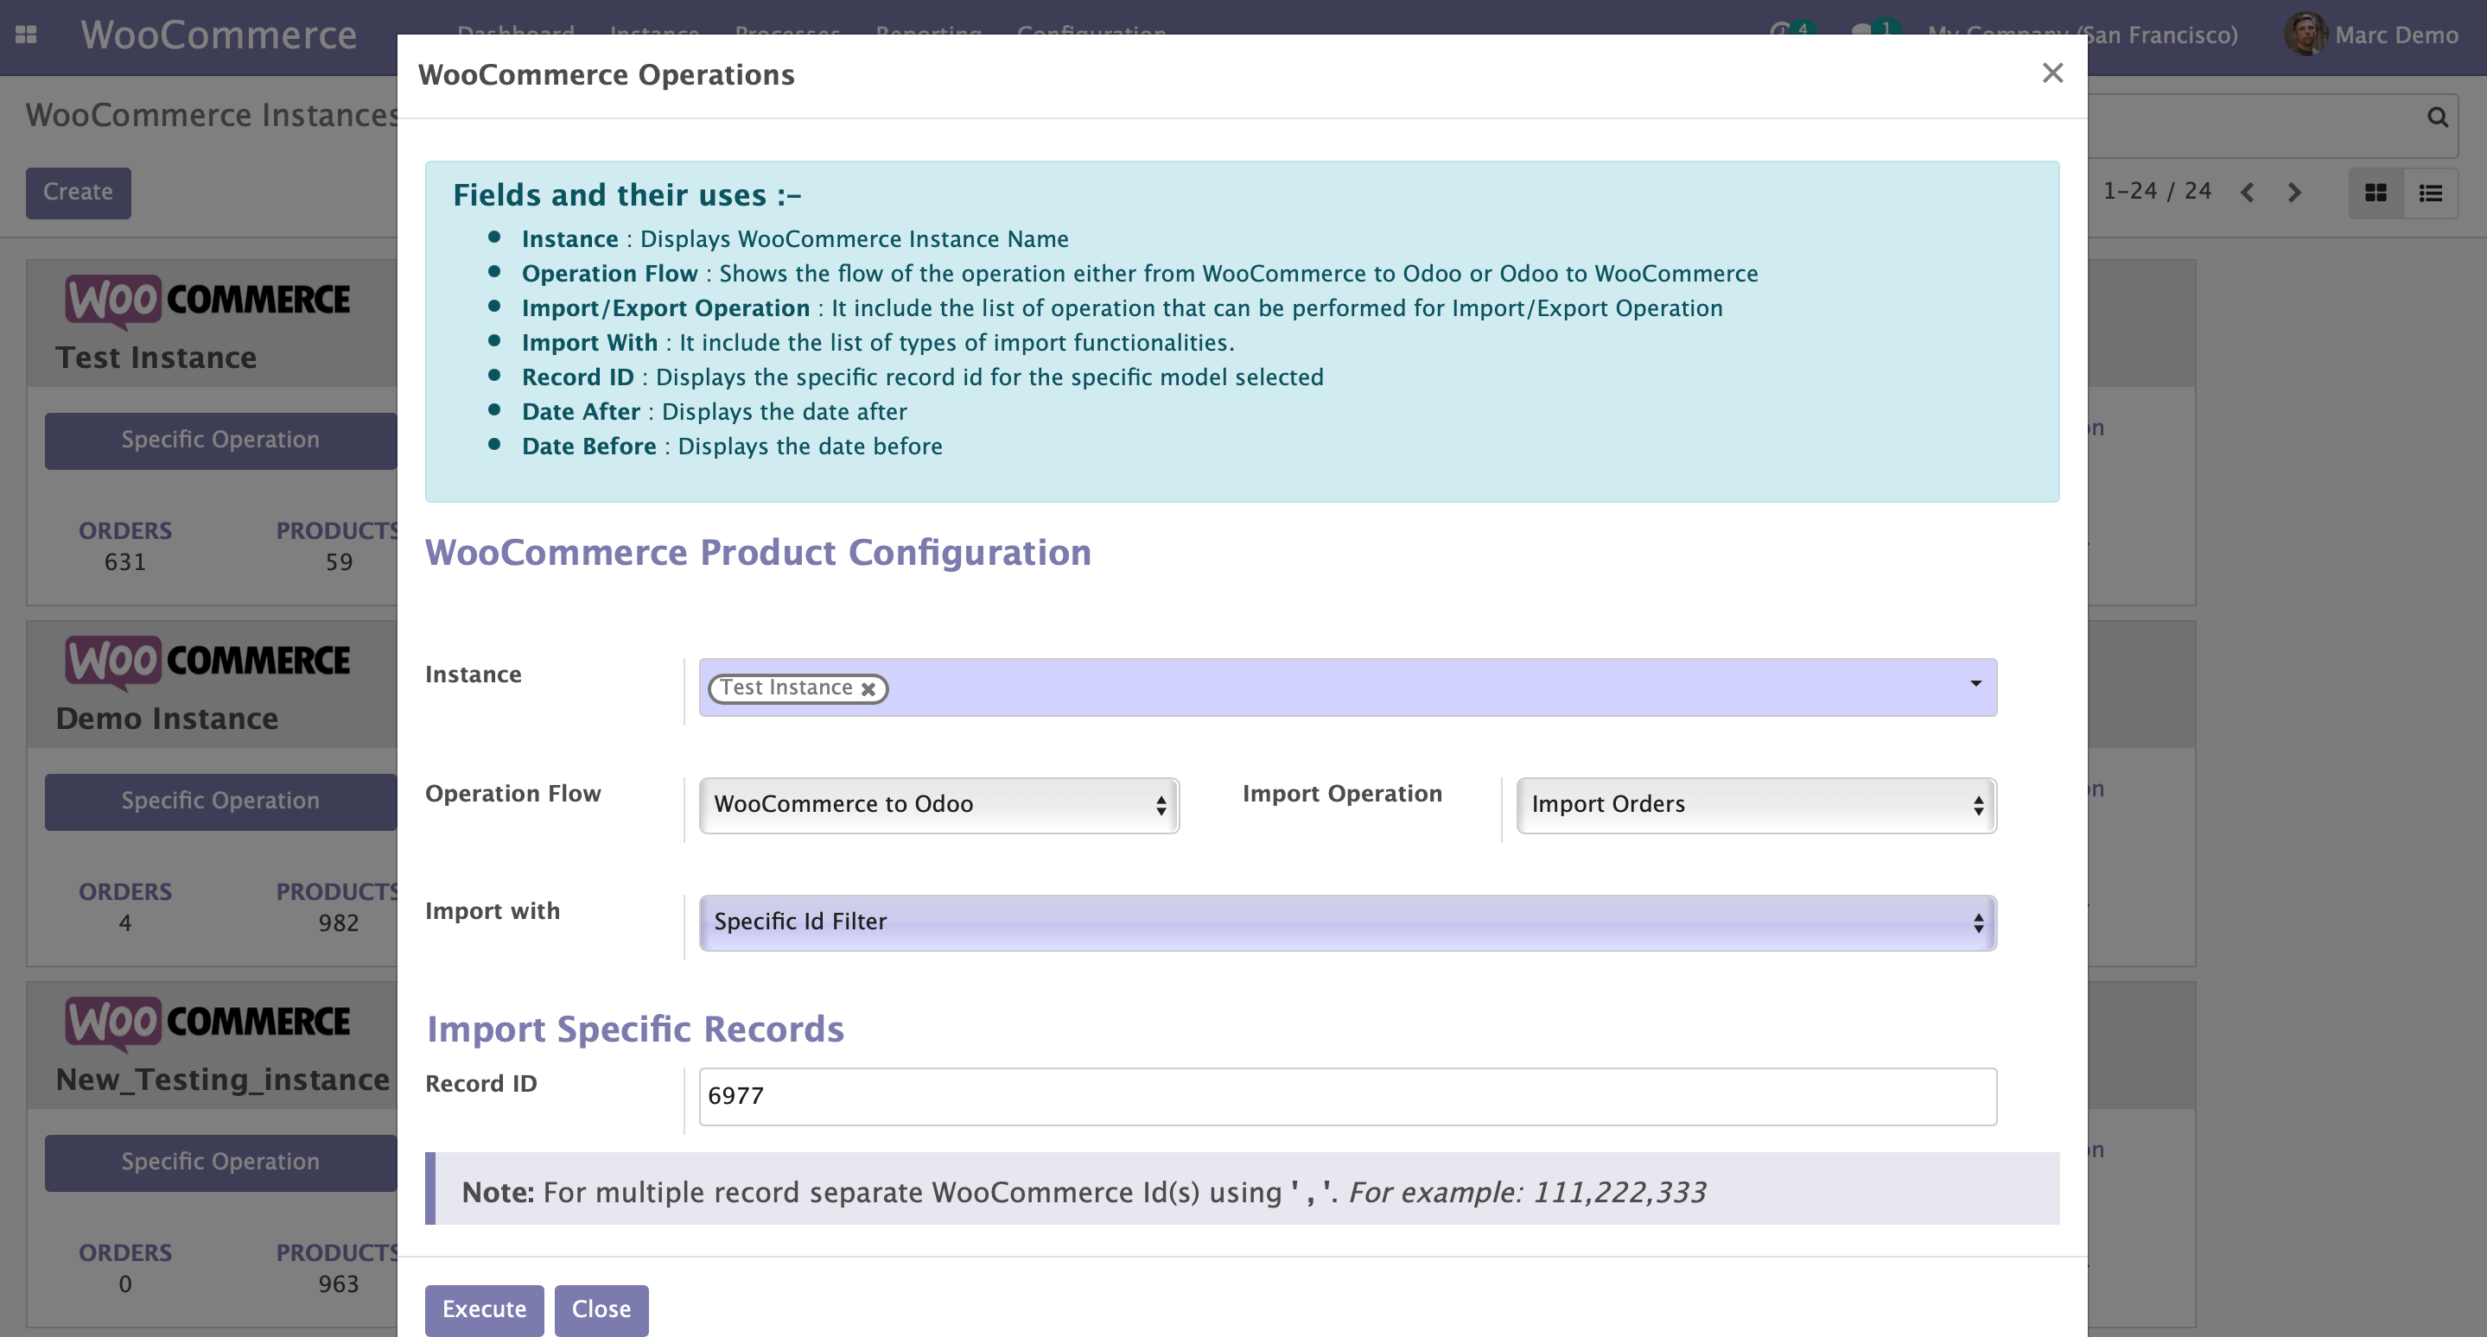This screenshot has height=1337, width=2487.
Task: Click Specific Operation on Demo Instance
Action: click(219, 801)
